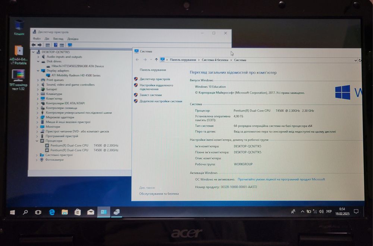Image resolution: width=373 pixels, height=246 pixels.
Task: Open Диспетчер пристроїв link in sidebar
Action: (155, 79)
